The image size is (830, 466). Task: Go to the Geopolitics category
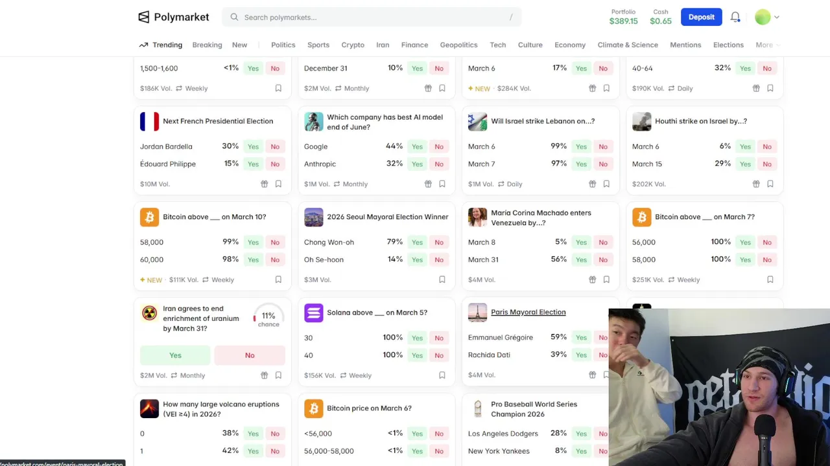(458, 45)
